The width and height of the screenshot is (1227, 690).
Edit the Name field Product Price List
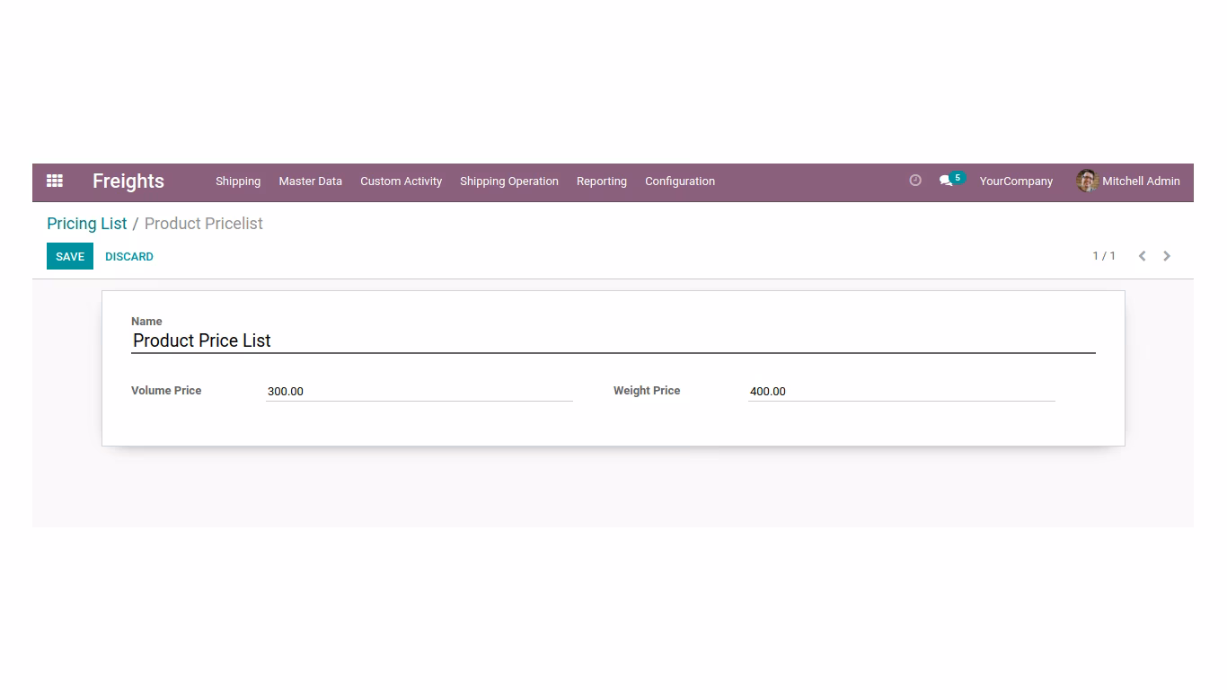(613, 341)
